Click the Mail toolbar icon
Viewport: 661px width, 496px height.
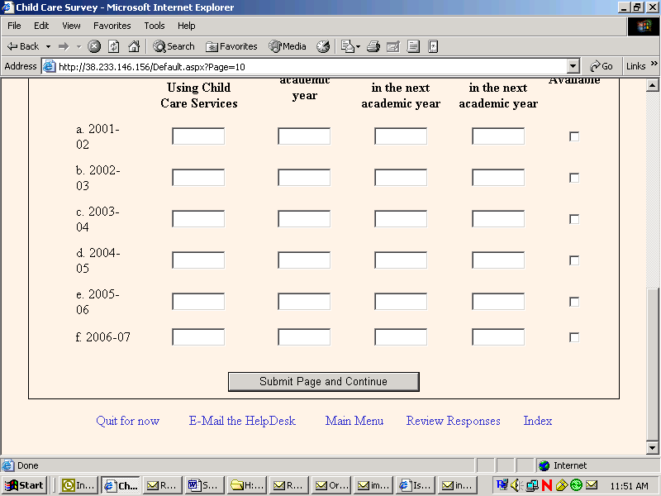click(347, 46)
